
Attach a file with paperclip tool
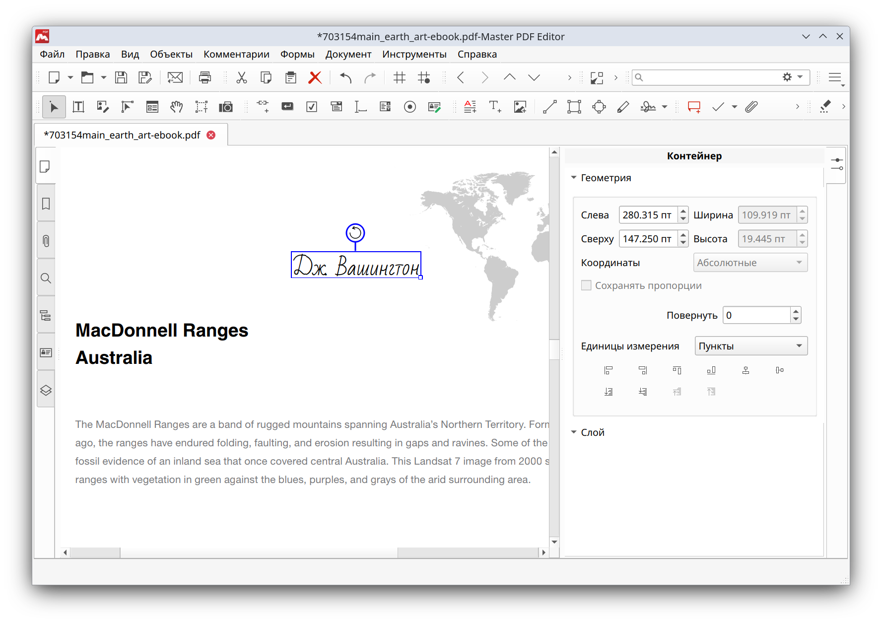(x=751, y=107)
